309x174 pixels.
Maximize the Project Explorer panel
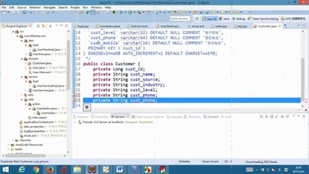67,26
